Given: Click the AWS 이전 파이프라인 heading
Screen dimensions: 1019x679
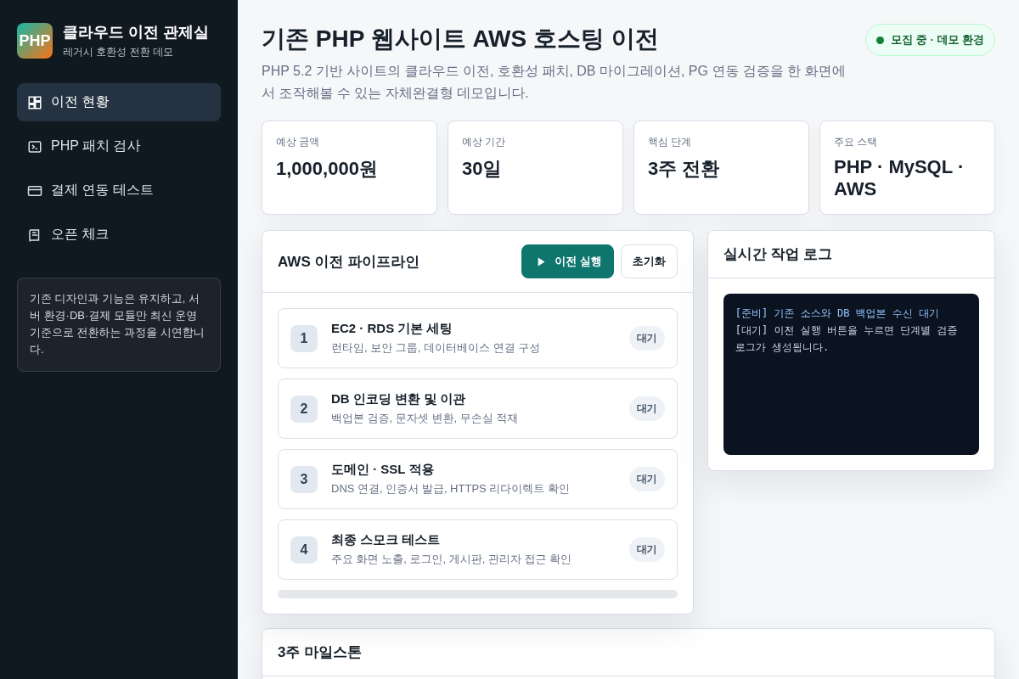Looking at the screenshot, I should coord(348,261).
